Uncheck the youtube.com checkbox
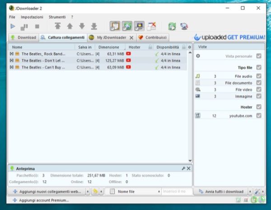 tap(259, 115)
